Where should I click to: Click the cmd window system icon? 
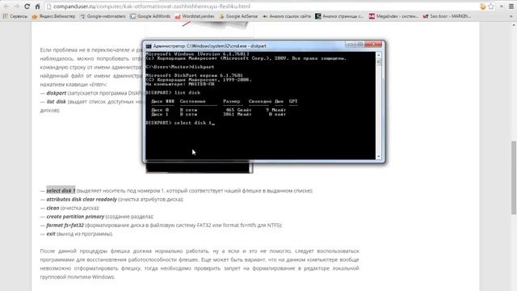tap(149, 46)
